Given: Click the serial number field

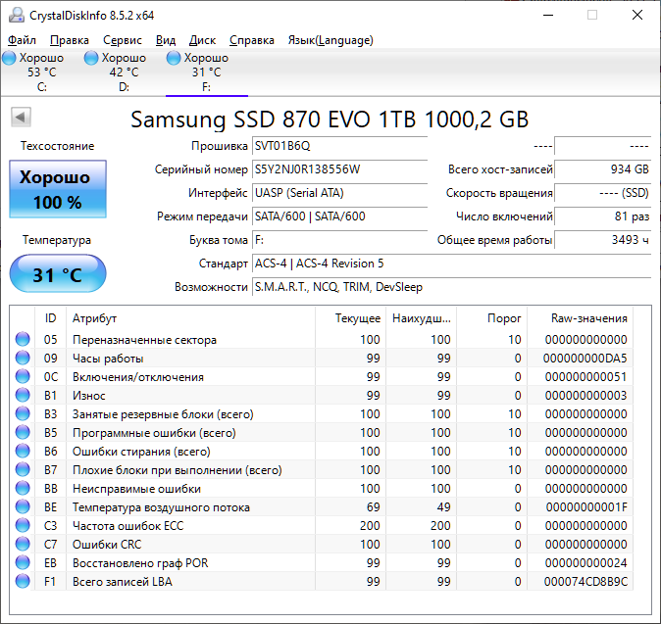Looking at the screenshot, I should pyautogui.click(x=338, y=169).
